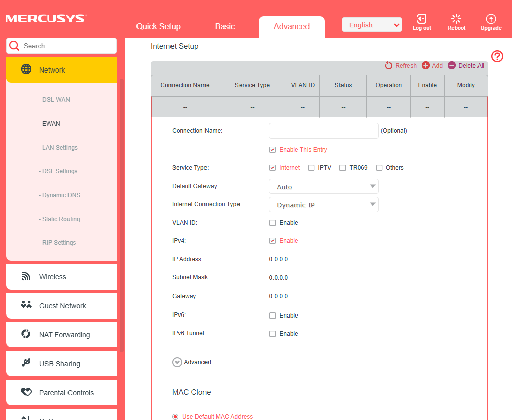This screenshot has width=512, height=420.
Task: Open the Guest Network menu
Action: coord(61,306)
